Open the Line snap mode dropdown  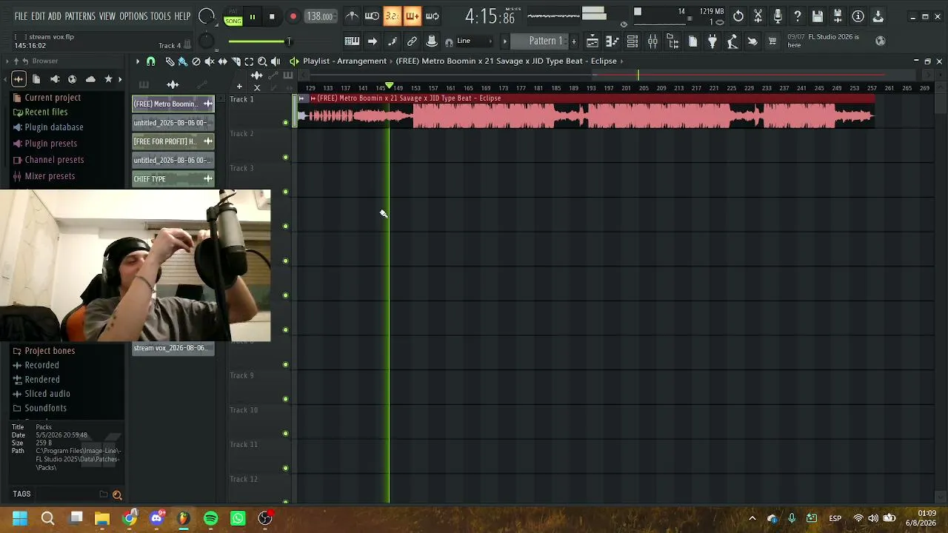point(475,41)
